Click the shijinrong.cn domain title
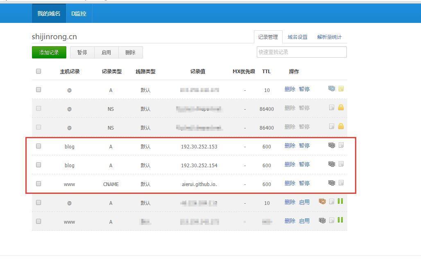 coord(54,36)
